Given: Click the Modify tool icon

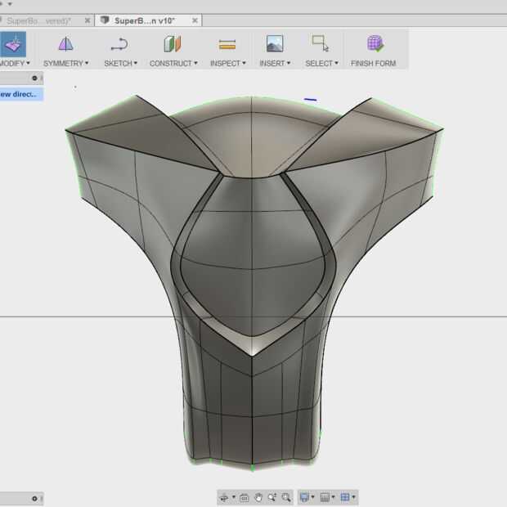Looking at the screenshot, I should (13, 44).
